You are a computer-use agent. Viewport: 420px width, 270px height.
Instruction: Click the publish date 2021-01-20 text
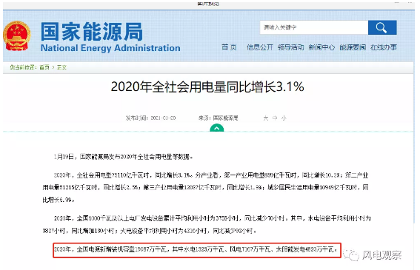click(163, 118)
